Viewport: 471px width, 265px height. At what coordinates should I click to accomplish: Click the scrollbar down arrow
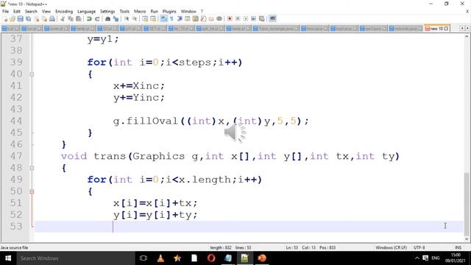[x=467, y=239]
